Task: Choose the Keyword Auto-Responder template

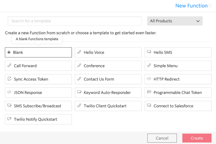Action: (x=108, y=92)
